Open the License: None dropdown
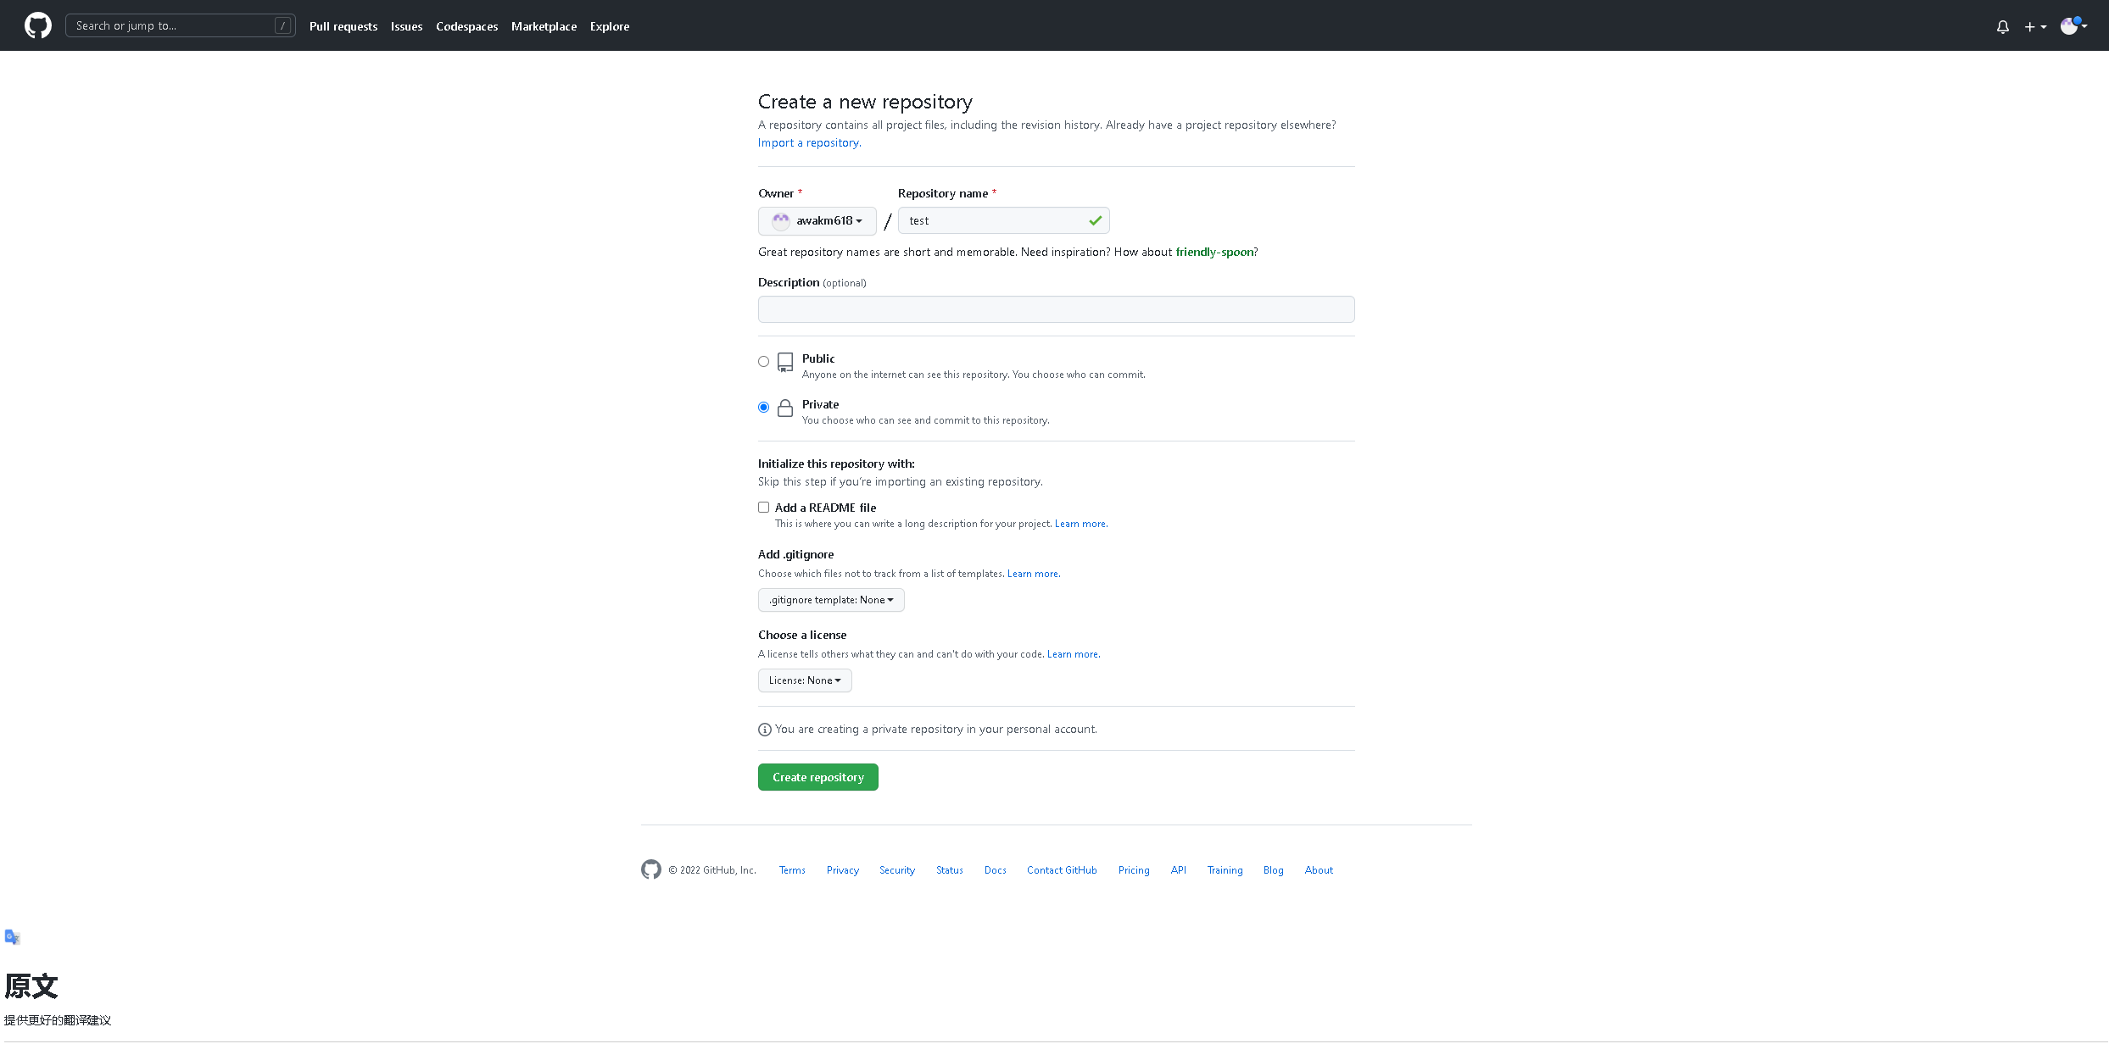 click(804, 680)
